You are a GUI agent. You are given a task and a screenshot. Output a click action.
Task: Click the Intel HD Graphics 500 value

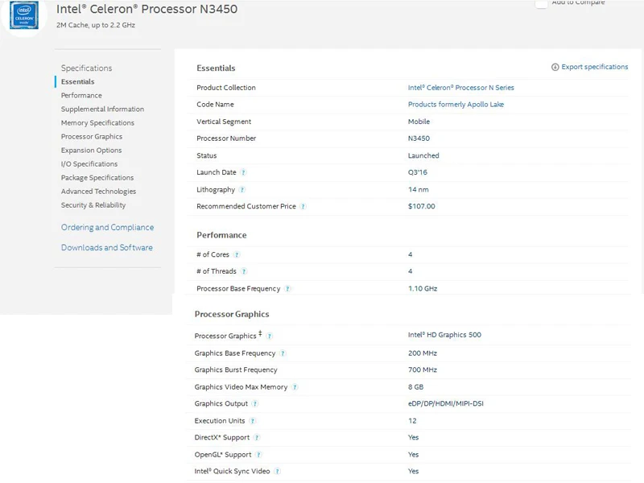[444, 335]
